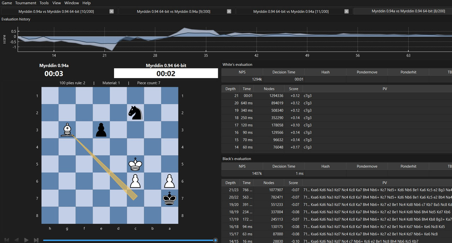Click the Myrddin 0.94 64-bit player name

coord(166,65)
